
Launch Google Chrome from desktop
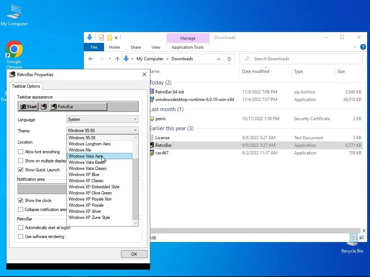(14, 55)
